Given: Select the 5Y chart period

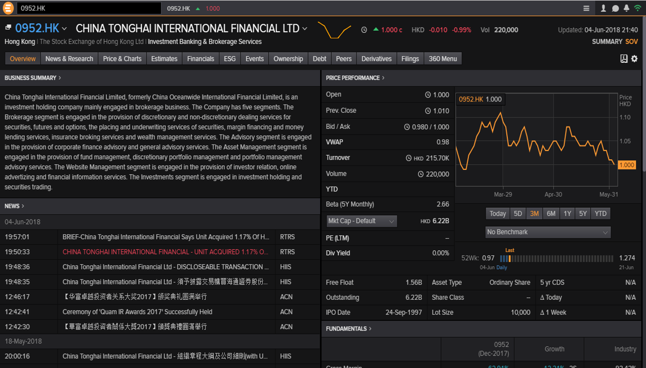Looking at the screenshot, I should pos(583,213).
